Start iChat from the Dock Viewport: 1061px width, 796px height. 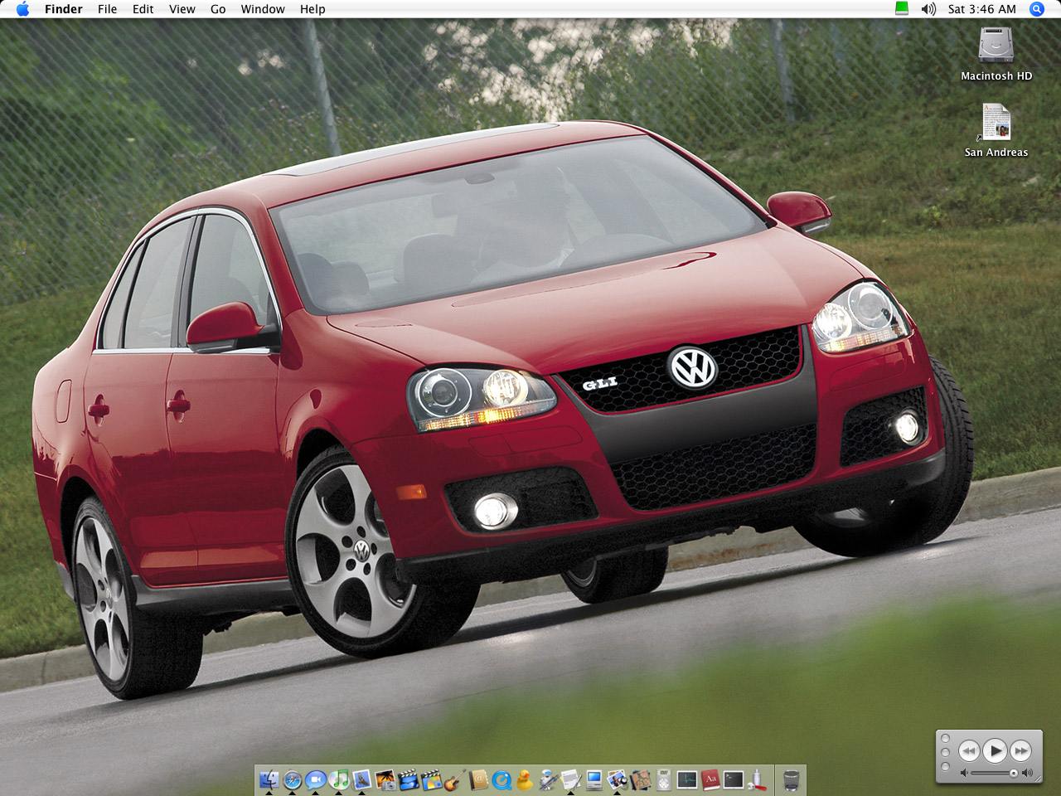tap(315, 780)
